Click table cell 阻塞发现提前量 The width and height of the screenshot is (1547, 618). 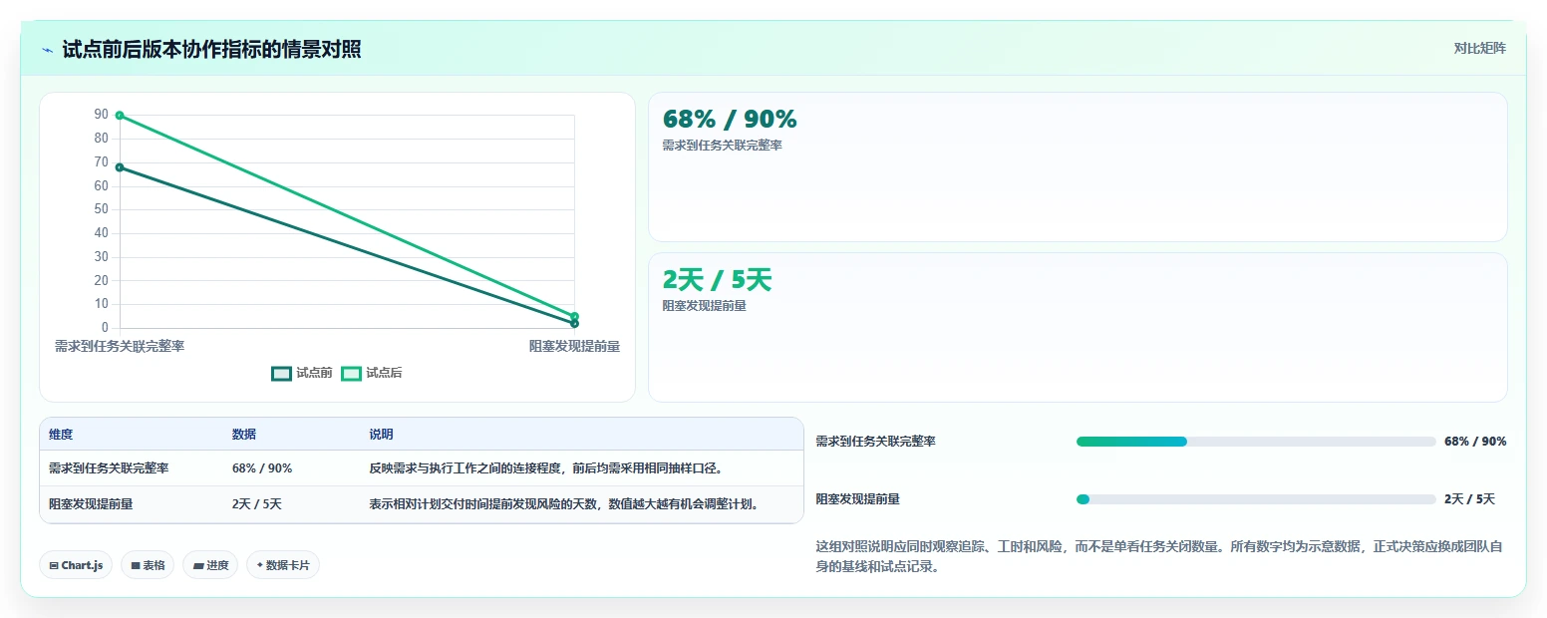point(91,504)
